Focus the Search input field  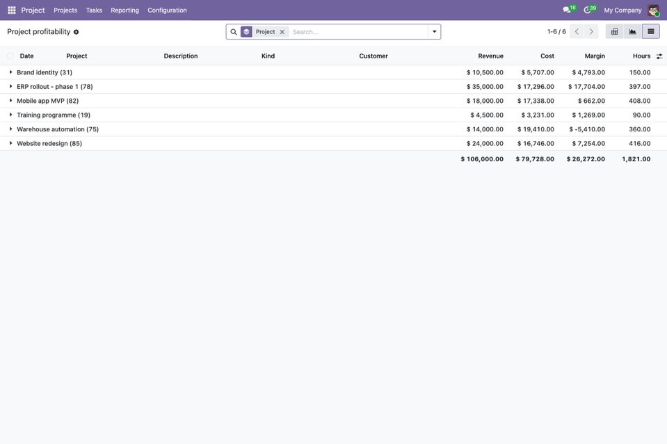359,32
